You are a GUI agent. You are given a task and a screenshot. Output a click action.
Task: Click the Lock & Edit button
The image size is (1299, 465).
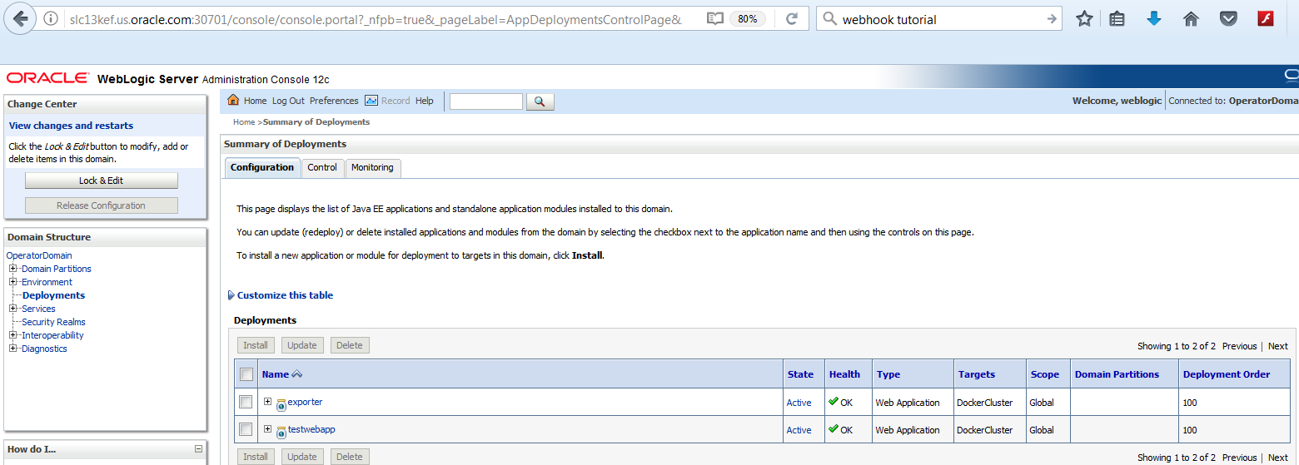[102, 181]
